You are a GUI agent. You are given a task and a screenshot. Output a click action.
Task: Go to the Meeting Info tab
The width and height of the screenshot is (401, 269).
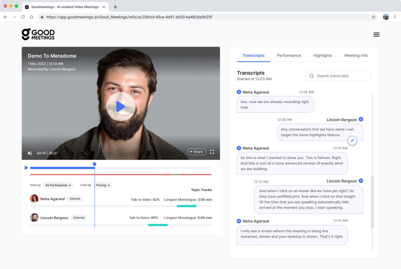(356, 56)
